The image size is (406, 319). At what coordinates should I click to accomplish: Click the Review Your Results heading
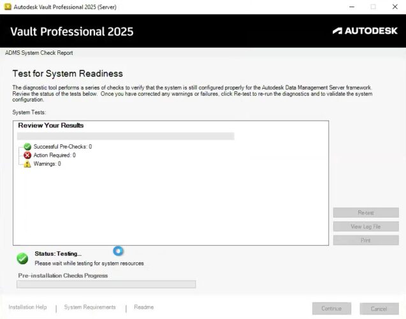[51, 126]
